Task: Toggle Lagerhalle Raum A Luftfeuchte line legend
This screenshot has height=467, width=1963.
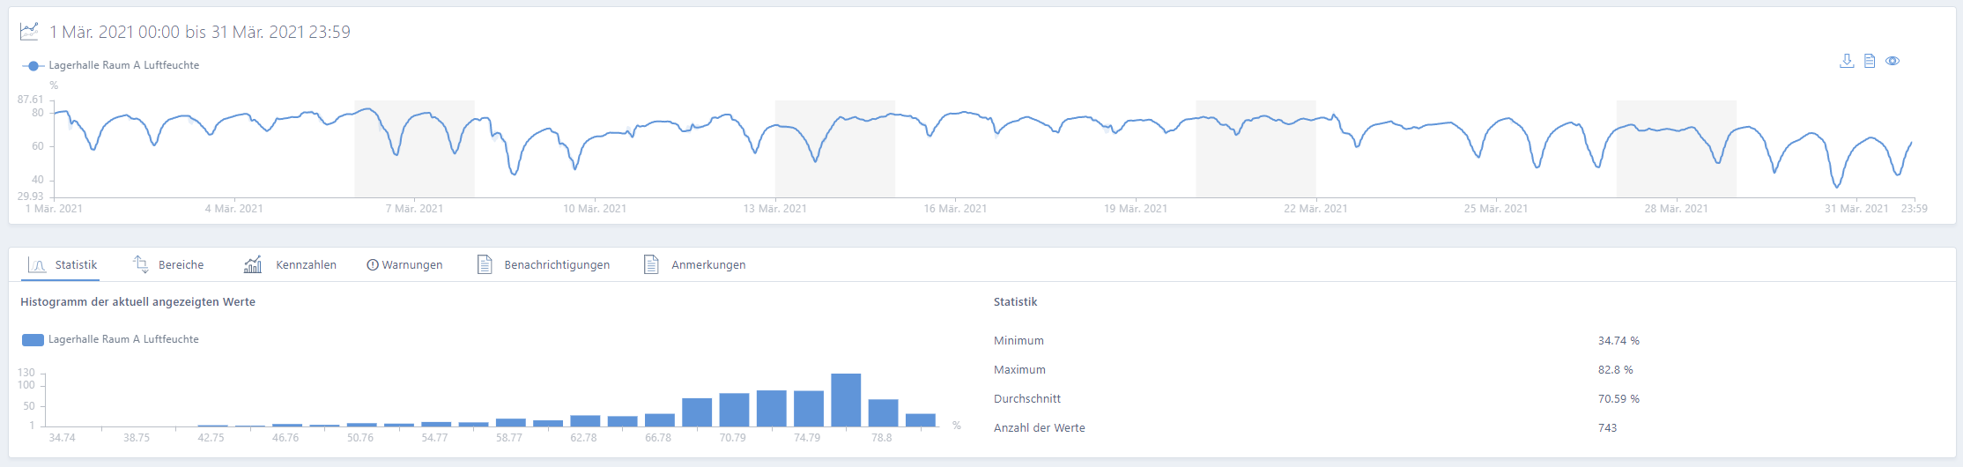Action: 123,65
